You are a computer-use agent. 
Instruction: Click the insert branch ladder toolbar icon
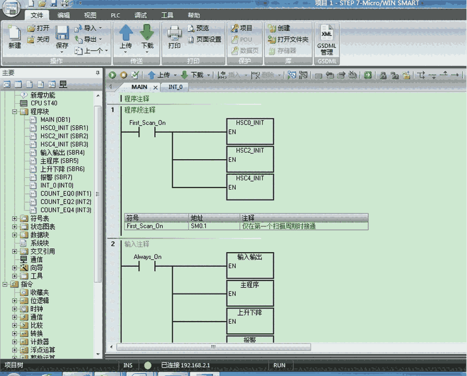[421, 75]
